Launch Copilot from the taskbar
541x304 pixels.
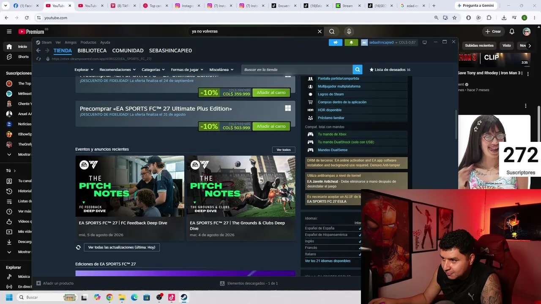pyautogui.click(x=97, y=297)
